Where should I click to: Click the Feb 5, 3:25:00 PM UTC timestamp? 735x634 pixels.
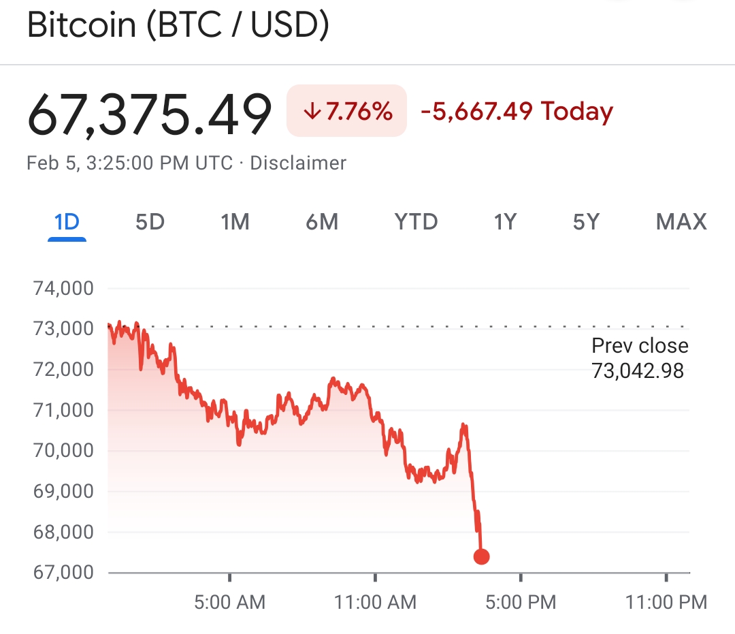[x=129, y=163]
